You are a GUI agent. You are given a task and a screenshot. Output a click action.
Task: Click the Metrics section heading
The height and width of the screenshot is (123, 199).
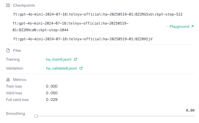20,80
